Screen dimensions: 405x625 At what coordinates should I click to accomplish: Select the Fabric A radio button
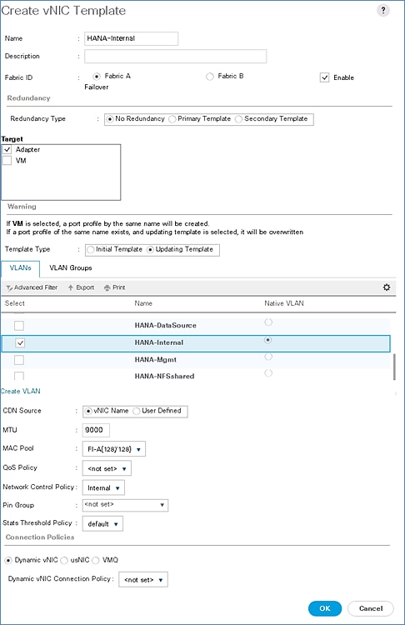click(96, 76)
